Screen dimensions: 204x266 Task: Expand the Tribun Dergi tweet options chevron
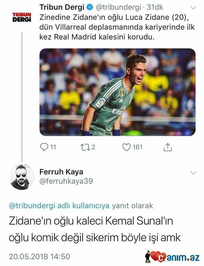[x=193, y=7]
